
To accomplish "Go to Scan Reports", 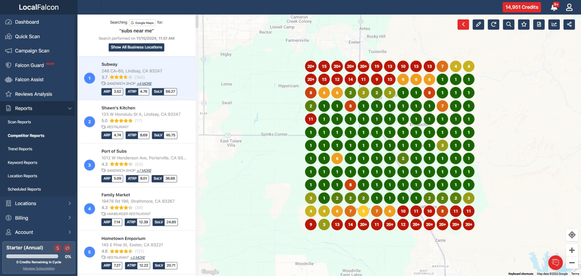I will pos(19,122).
